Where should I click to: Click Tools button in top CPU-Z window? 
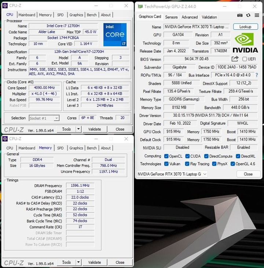[66, 129]
